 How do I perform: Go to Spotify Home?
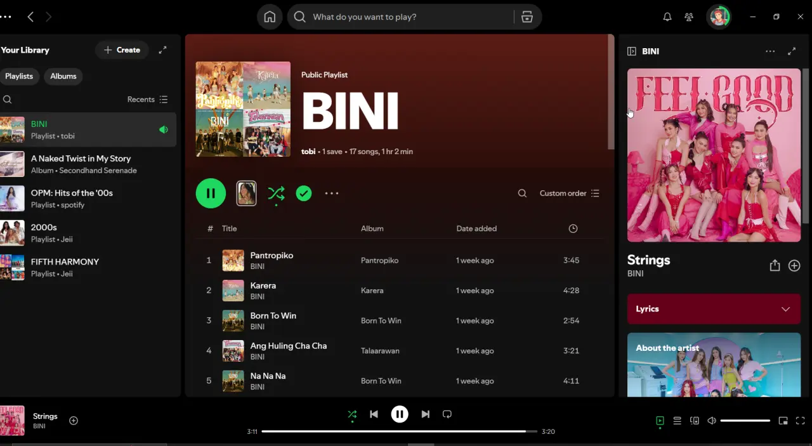tap(270, 17)
